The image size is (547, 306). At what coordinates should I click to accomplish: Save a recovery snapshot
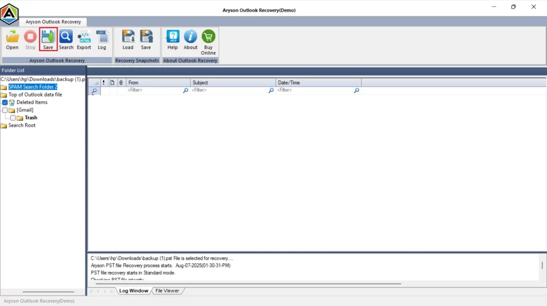[146, 39]
